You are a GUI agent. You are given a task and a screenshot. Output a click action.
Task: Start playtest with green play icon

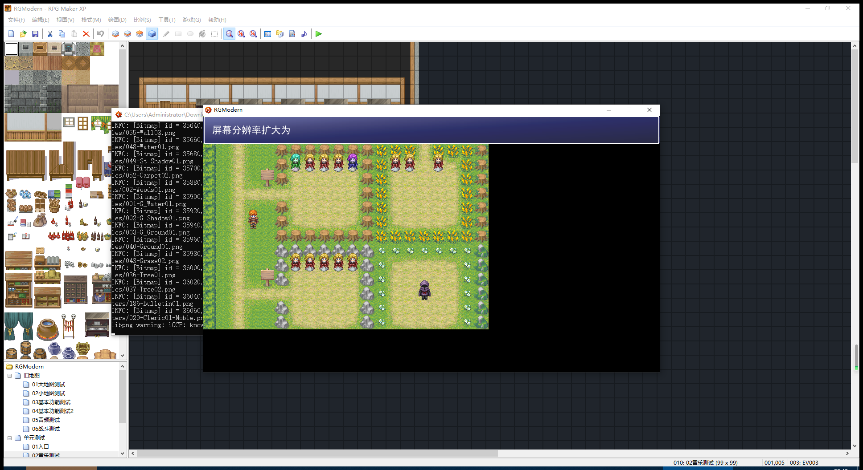click(318, 34)
